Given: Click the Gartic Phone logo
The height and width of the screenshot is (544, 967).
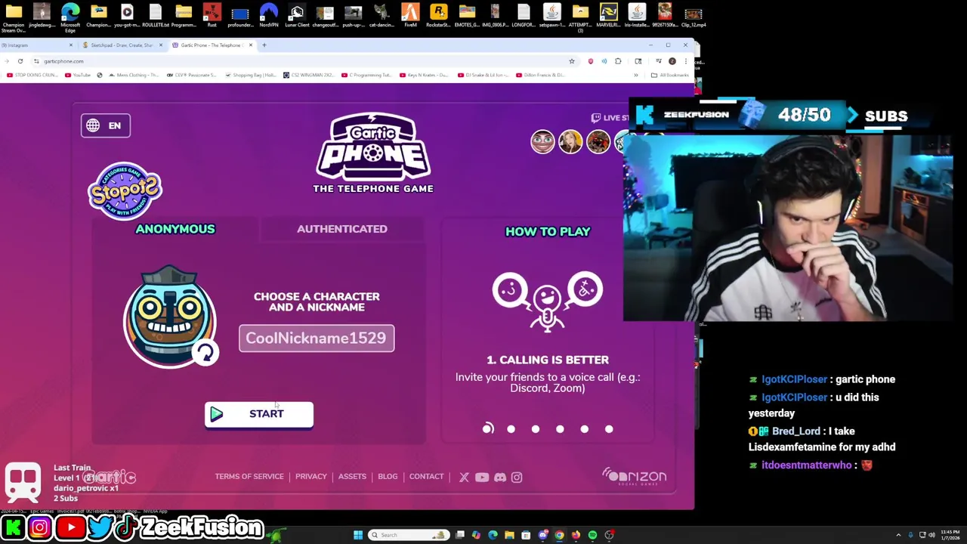Looking at the screenshot, I should 373,153.
